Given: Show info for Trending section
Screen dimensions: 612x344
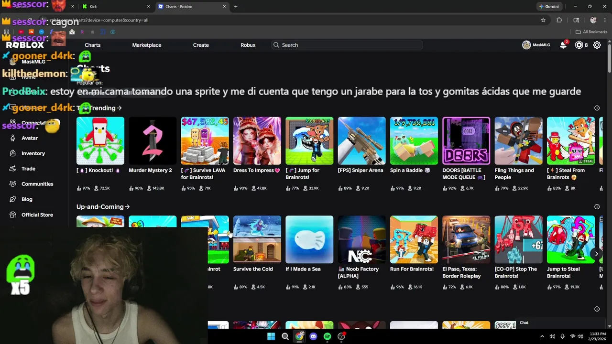Looking at the screenshot, I should tap(597, 108).
